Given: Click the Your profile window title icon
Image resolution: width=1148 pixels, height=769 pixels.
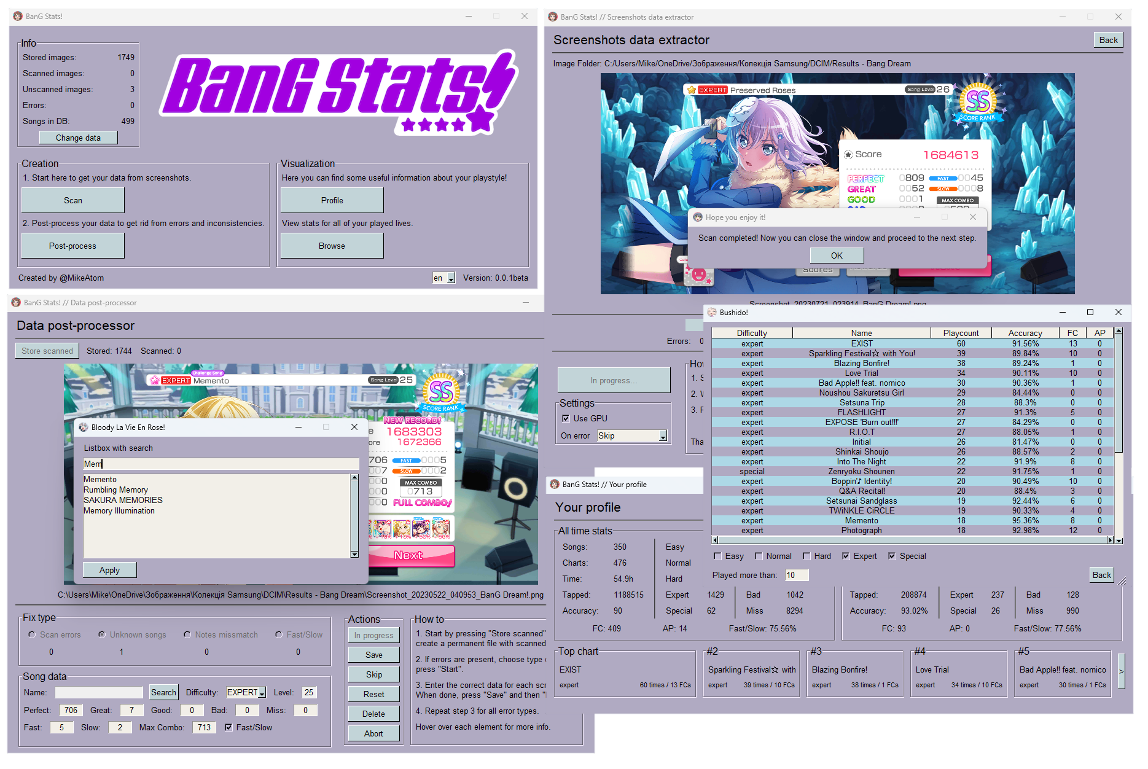Looking at the screenshot, I should pos(554,485).
